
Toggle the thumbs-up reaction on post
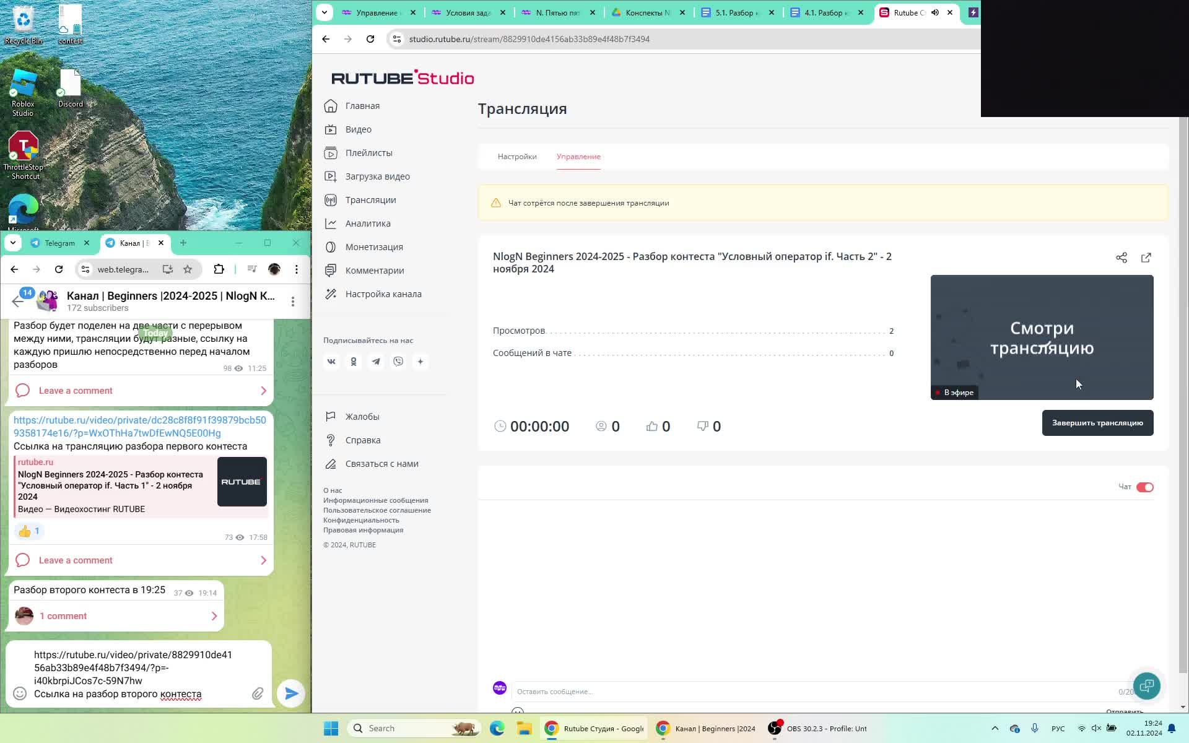pos(28,531)
